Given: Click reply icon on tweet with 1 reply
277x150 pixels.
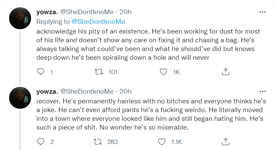Looking at the screenshot, I should click(x=41, y=71).
